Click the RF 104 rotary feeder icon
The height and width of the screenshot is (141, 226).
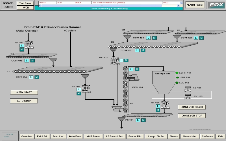coord(165,104)
